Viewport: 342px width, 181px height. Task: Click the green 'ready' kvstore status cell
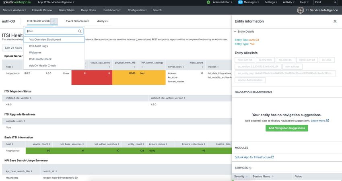(x=160, y=151)
